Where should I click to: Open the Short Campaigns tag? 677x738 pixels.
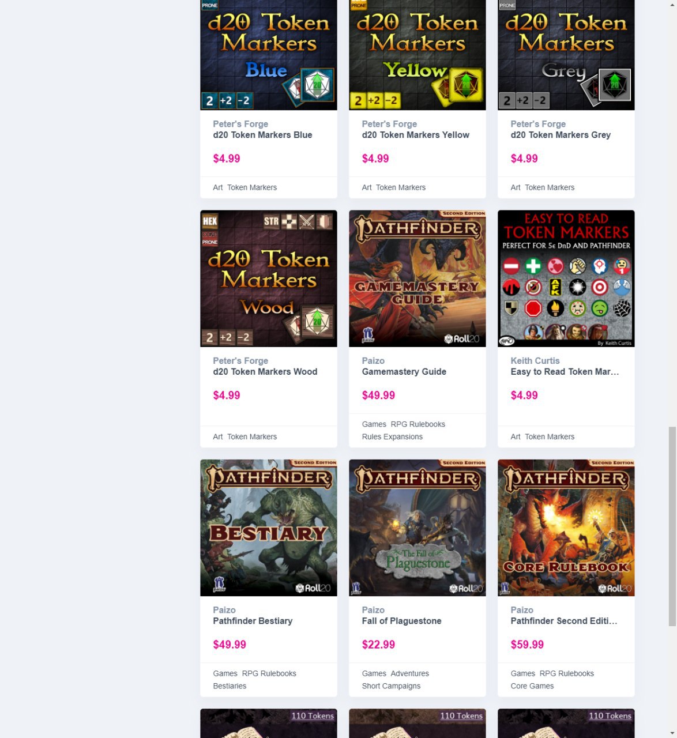[x=391, y=686]
